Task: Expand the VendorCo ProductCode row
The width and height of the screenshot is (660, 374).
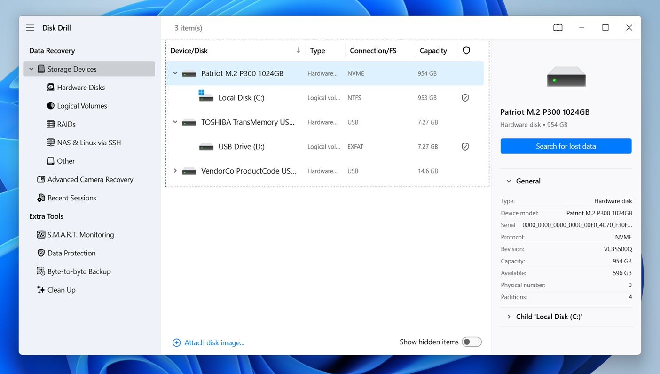Action: [175, 171]
